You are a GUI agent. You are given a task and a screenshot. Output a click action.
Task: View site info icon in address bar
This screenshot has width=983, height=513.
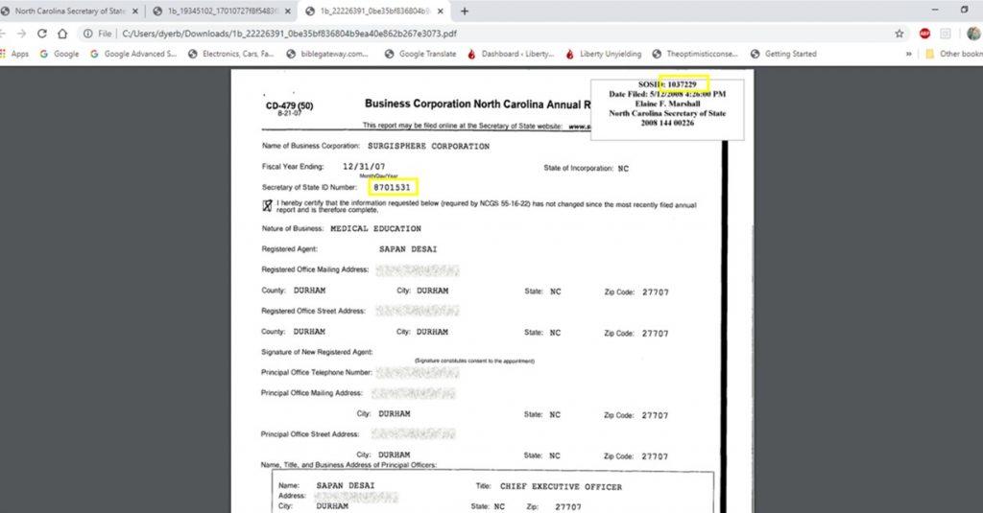pyautogui.click(x=88, y=34)
